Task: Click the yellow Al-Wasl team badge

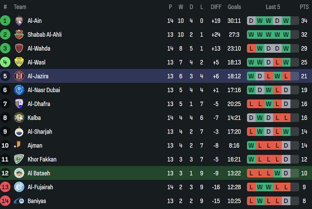Action: tap(19, 62)
